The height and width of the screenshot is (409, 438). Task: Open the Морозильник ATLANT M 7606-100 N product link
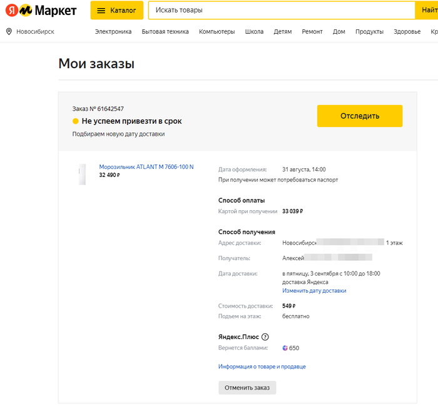[146, 167]
